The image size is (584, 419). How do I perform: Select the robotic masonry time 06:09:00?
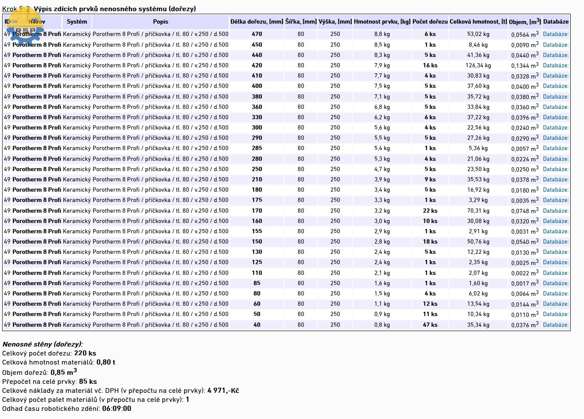point(117,408)
